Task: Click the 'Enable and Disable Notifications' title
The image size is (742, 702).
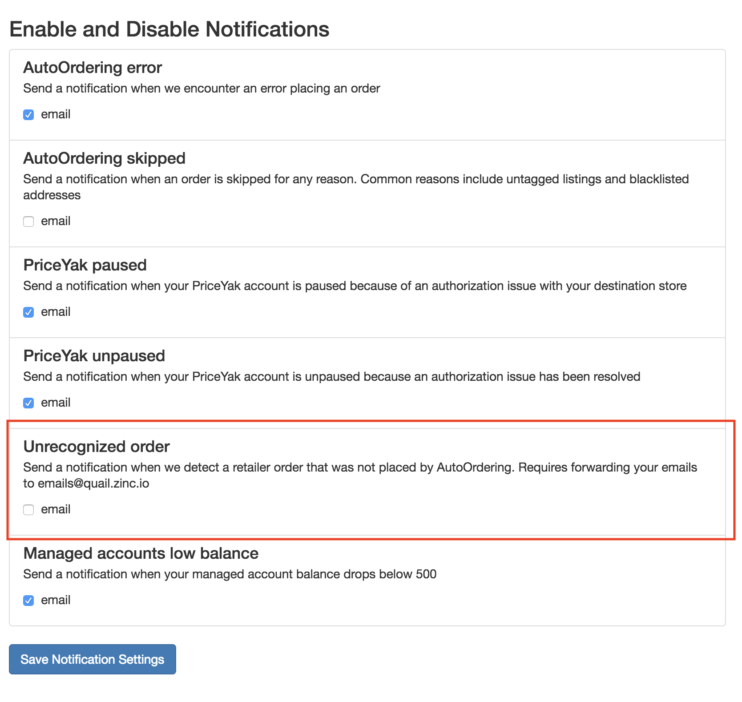Action: pos(169,29)
